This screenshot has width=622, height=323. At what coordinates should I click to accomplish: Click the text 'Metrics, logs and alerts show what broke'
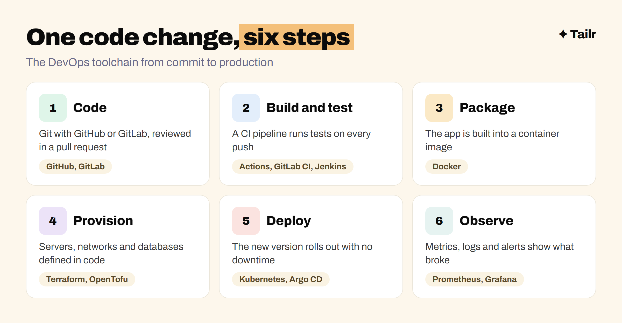499,253
